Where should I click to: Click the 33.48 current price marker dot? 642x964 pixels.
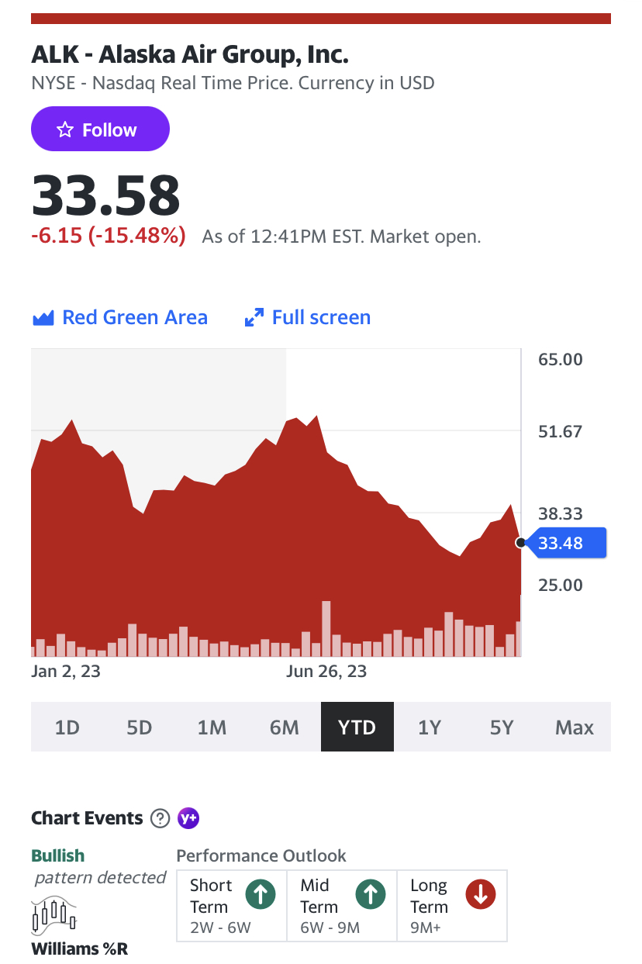520,543
